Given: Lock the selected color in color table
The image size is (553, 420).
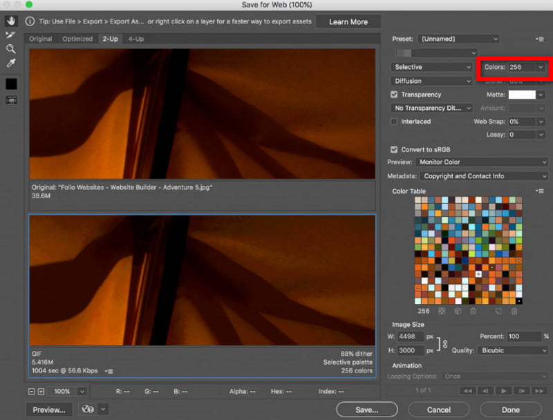Looking at the screenshot, I should [x=472, y=311].
